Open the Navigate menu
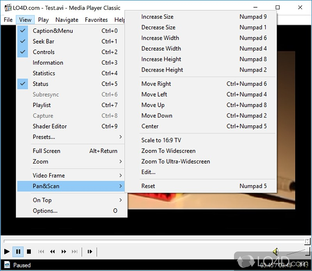Screen dimensions: 312x271 point(67,19)
